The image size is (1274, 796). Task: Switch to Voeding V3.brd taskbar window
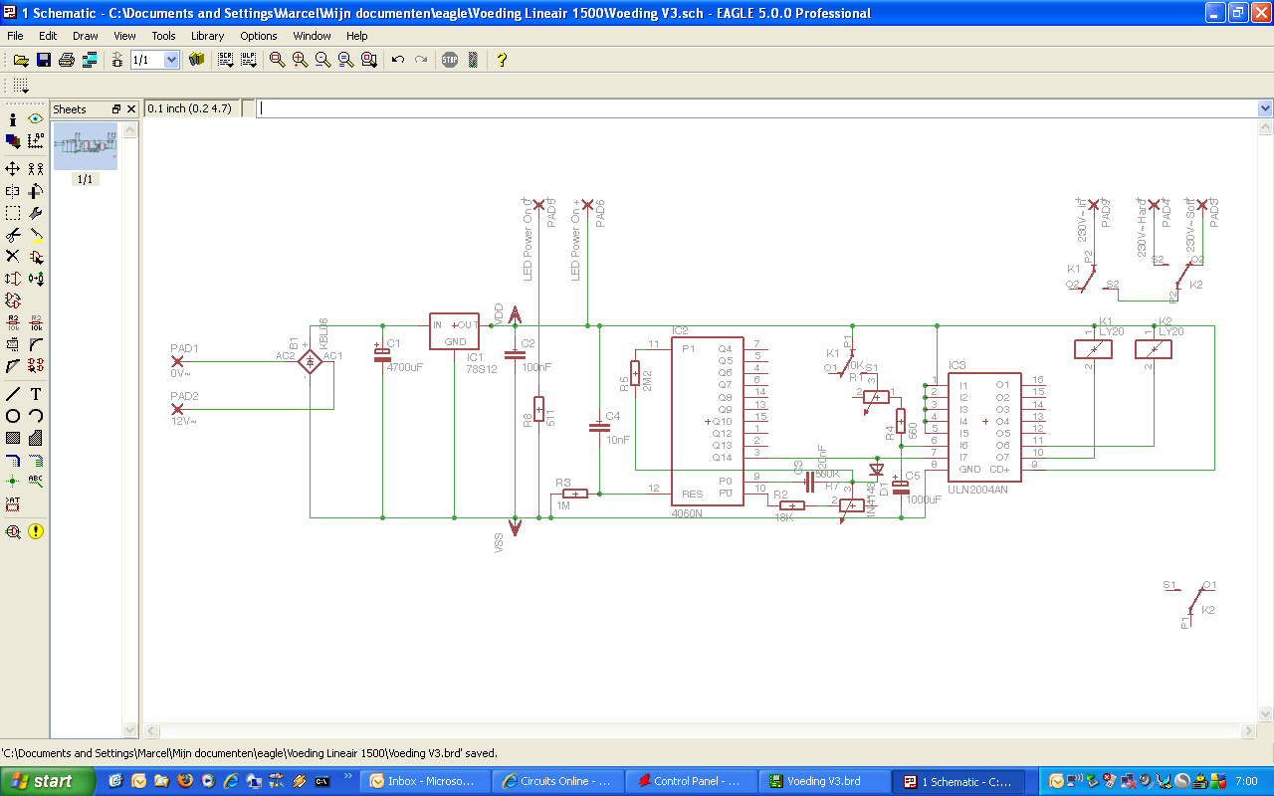click(x=822, y=781)
